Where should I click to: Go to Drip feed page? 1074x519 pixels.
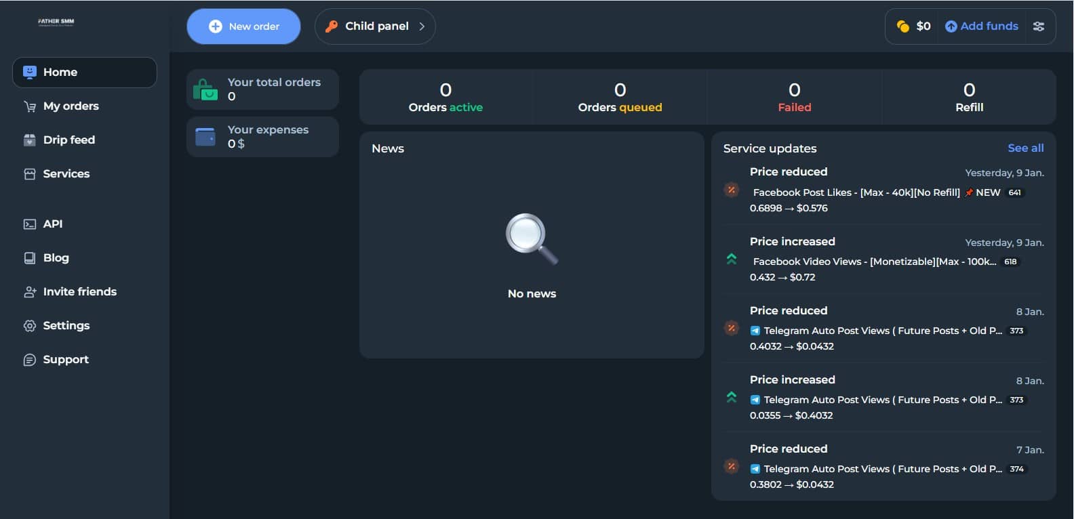pos(68,140)
